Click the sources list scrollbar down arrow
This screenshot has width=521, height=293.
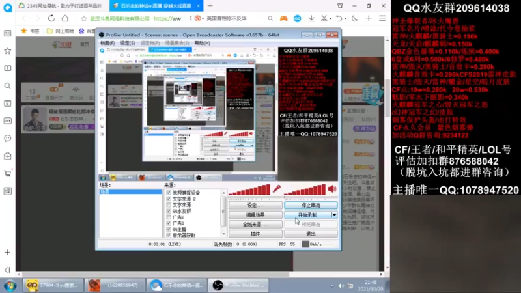pos(223,234)
